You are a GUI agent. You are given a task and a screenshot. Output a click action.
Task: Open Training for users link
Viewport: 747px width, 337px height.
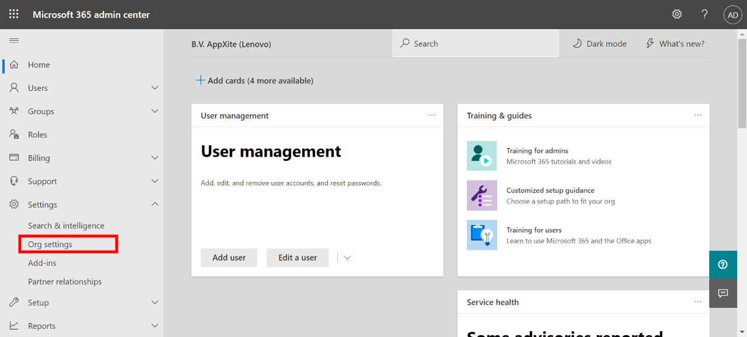point(534,230)
